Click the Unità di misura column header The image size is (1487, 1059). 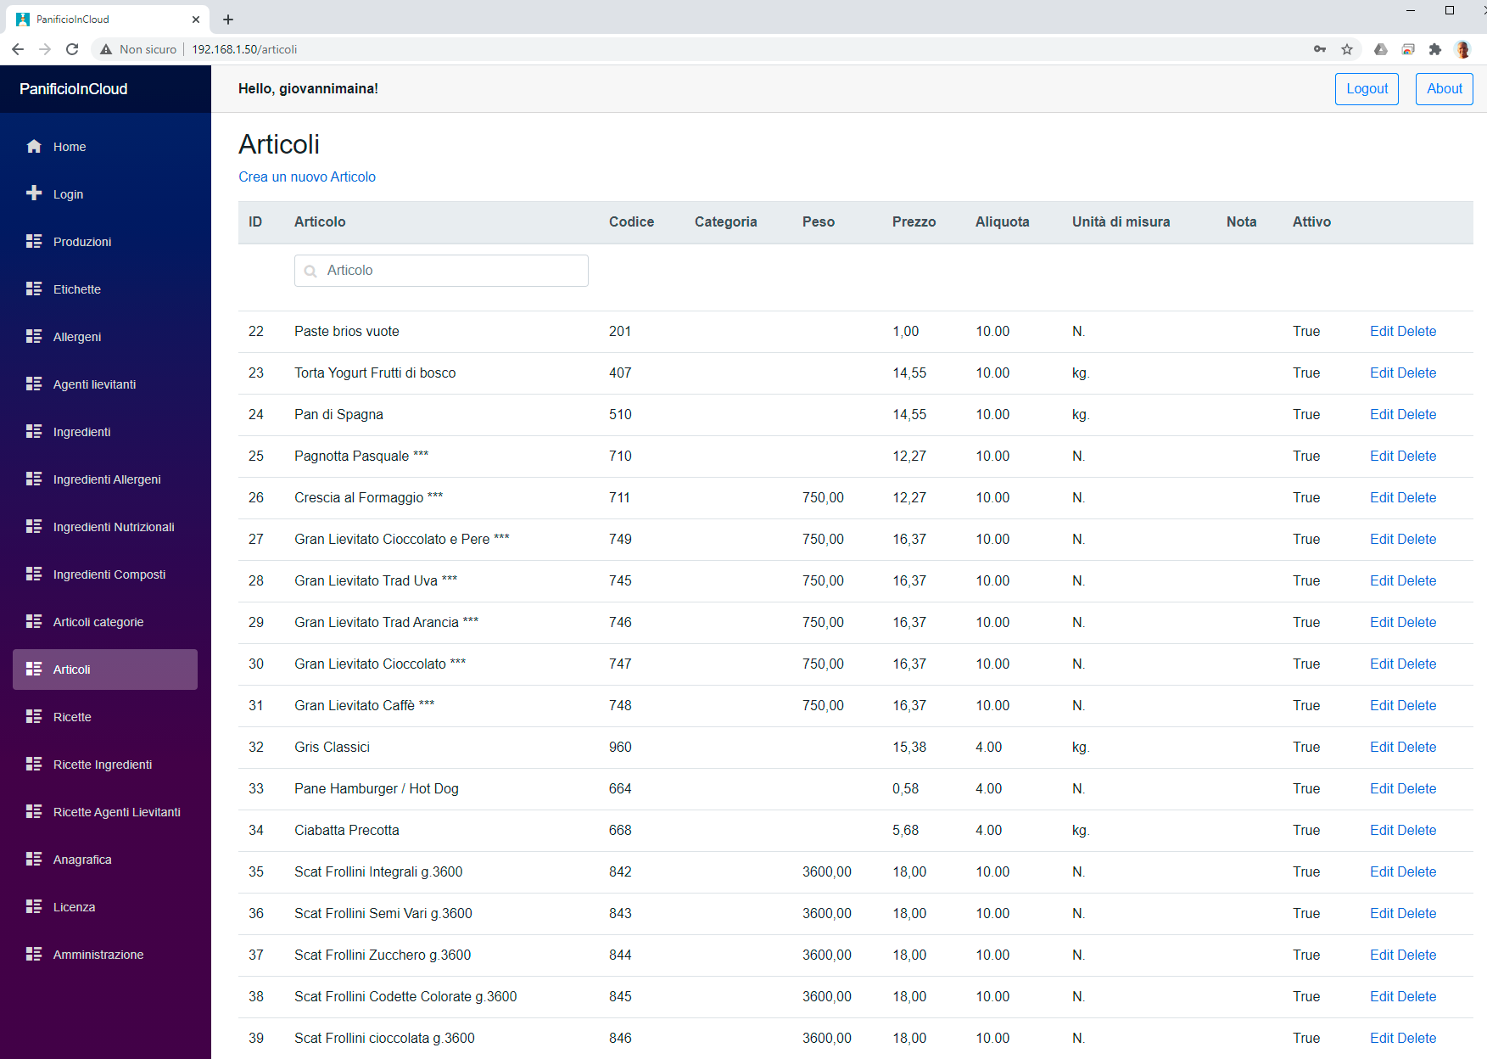pyautogui.click(x=1121, y=221)
